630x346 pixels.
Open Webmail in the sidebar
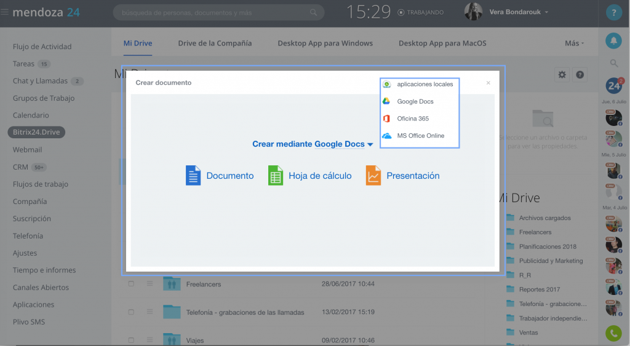(27, 150)
